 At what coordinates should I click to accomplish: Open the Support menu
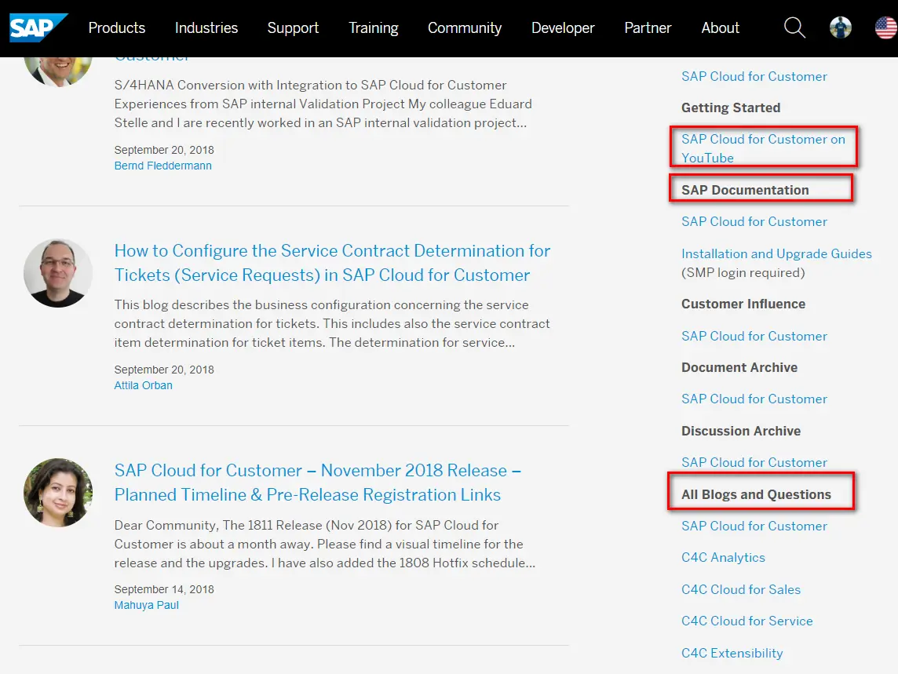click(293, 27)
